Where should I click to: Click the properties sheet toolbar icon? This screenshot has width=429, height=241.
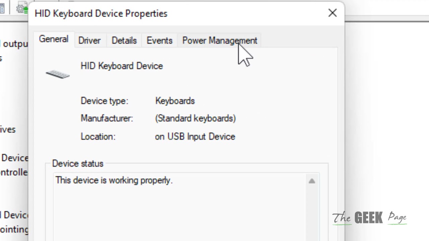pos(2,8)
